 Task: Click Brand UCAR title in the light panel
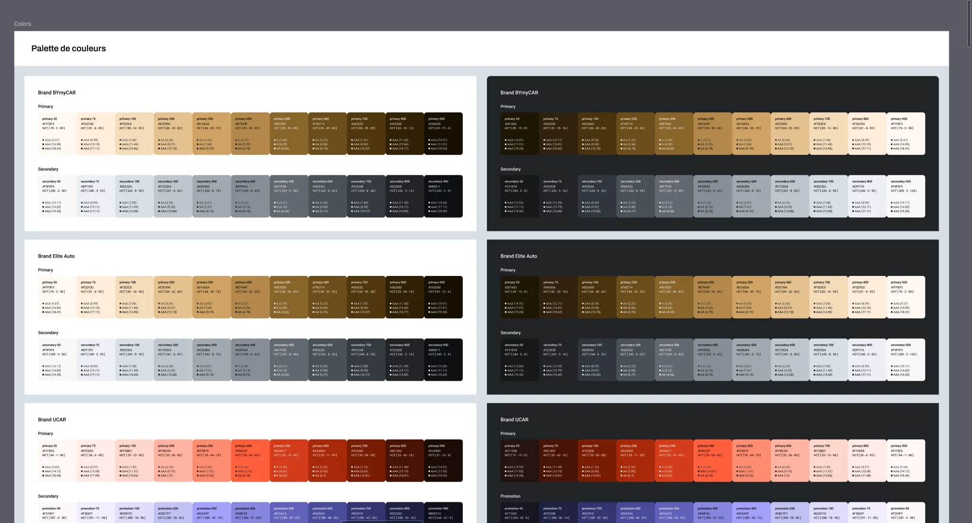(x=52, y=420)
